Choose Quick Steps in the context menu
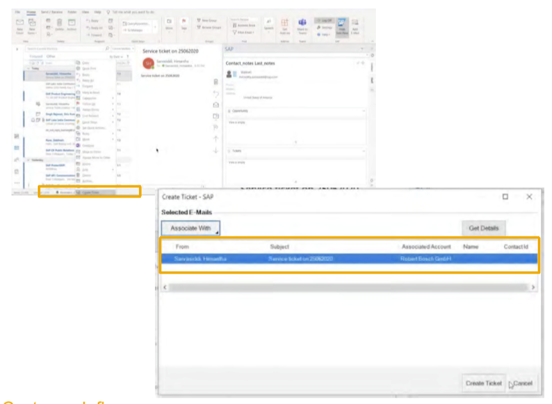 click(x=94, y=122)
